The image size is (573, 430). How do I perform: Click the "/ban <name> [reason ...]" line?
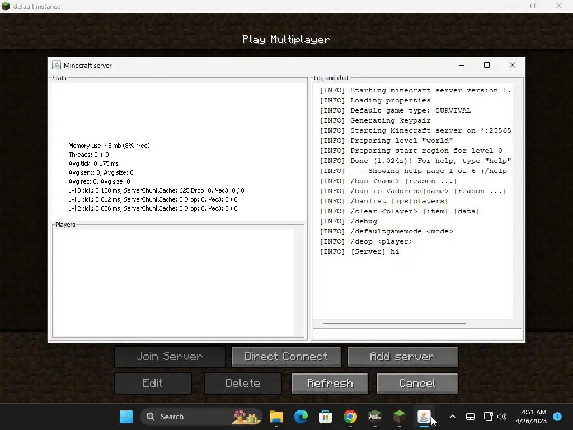[388, 181]
